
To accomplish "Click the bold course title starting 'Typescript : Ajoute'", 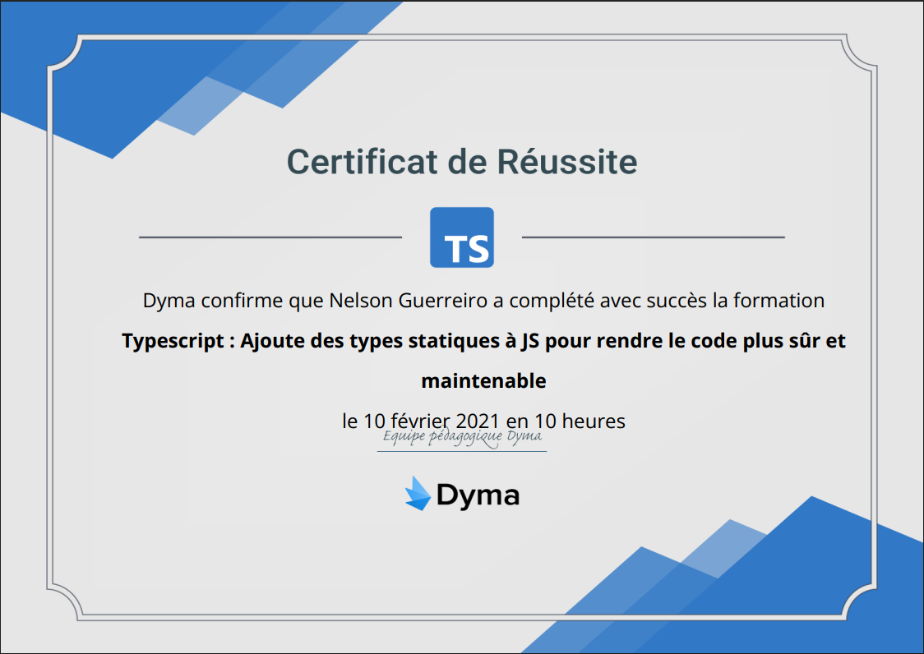I will coord(483,361).
